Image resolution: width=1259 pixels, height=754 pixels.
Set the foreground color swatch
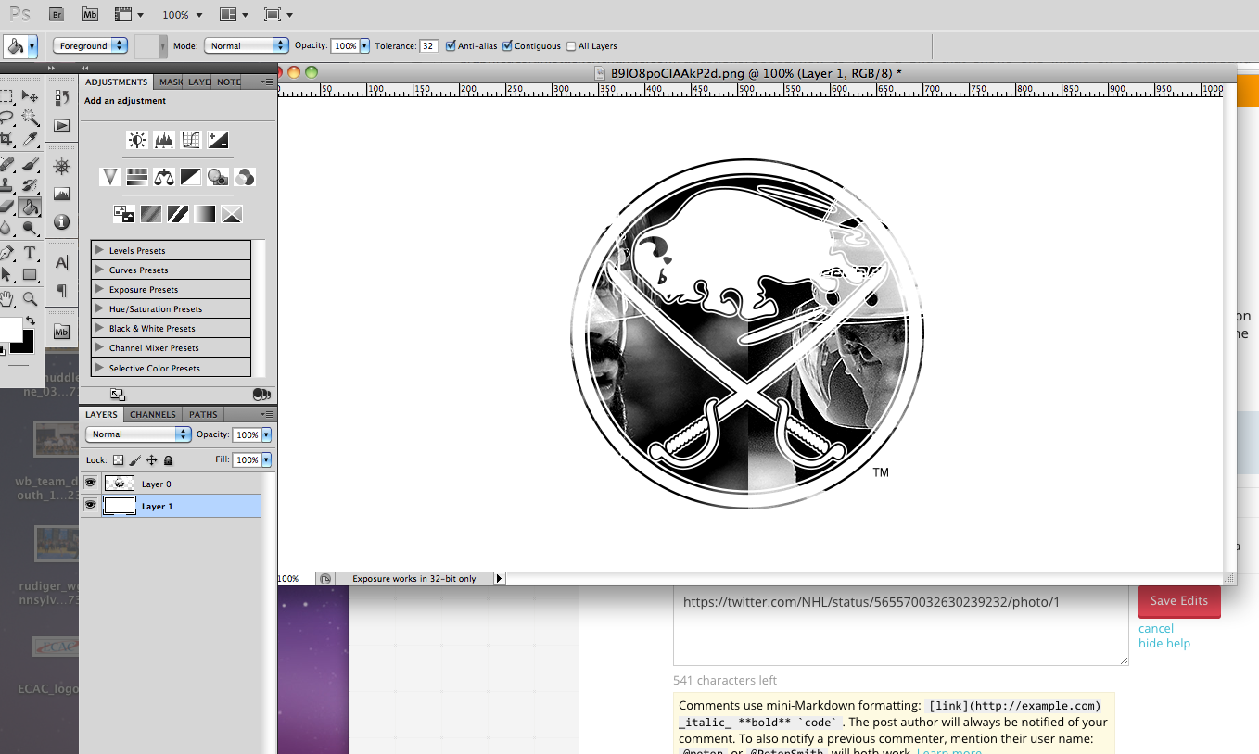[x=9, y=329]
